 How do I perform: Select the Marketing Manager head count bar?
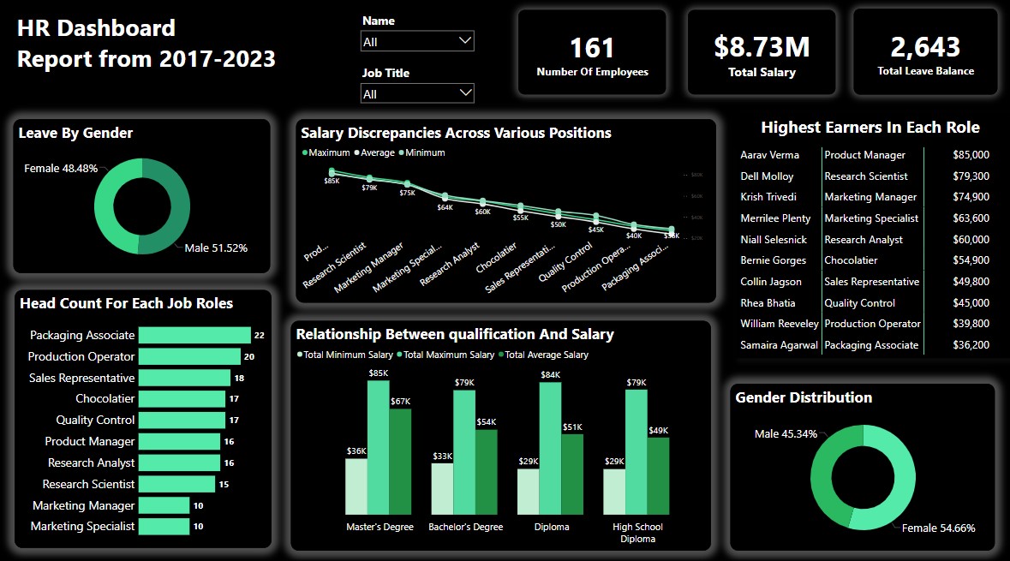pyautogui.click(x=164, y=505)
